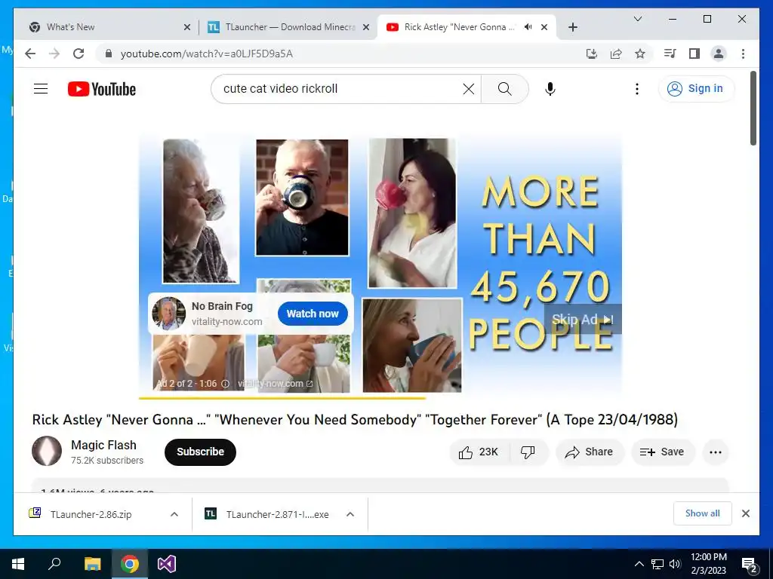Click the Chrome address bar URL
Viewport: 773px width, 579px height.
coord(207,54)
